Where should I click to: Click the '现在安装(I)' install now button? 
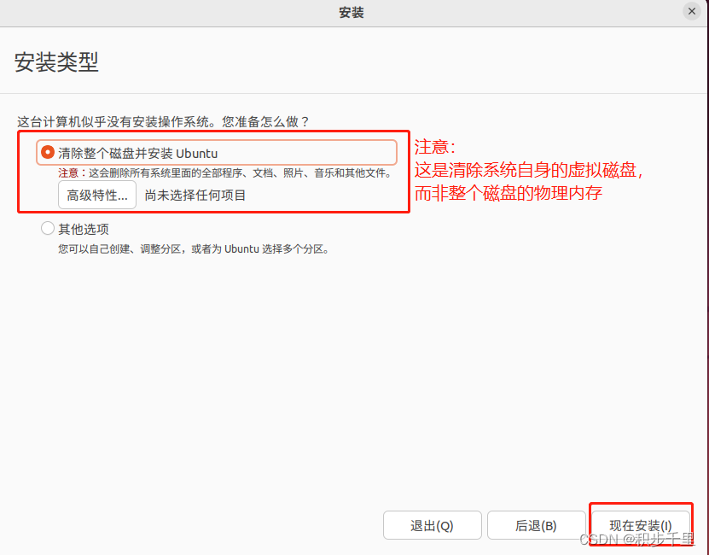pos(641,526)
